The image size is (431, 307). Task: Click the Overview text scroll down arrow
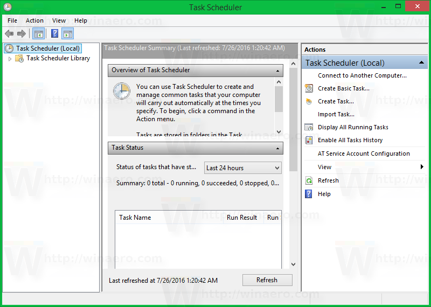click(279, 131)
